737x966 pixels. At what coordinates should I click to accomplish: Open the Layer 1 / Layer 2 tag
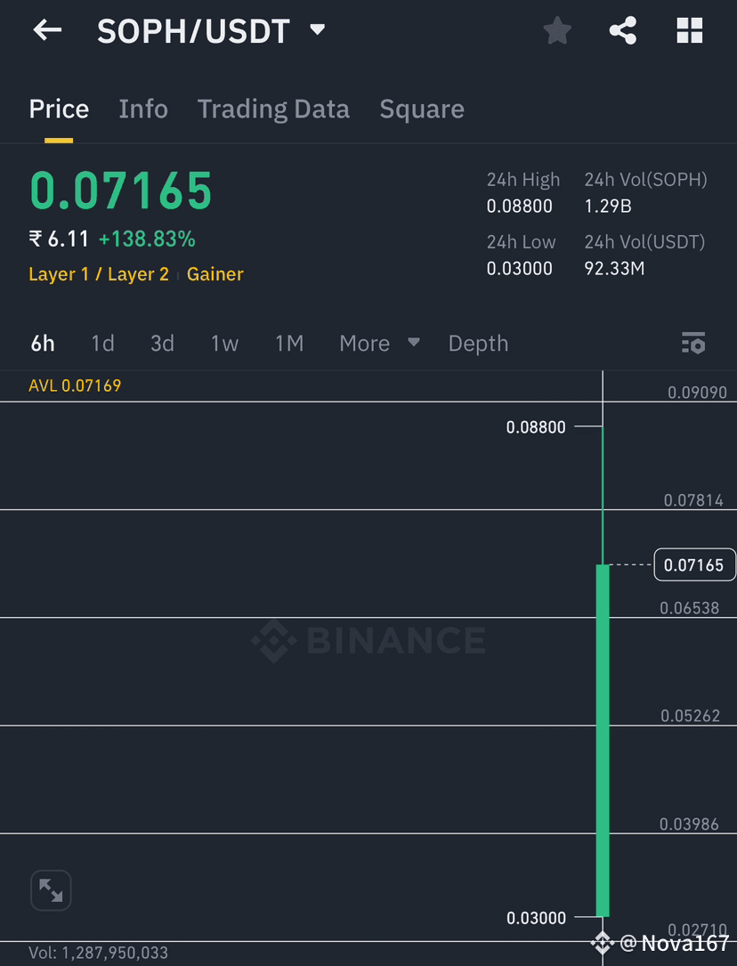pyautogui.click(x=99, y=274)
